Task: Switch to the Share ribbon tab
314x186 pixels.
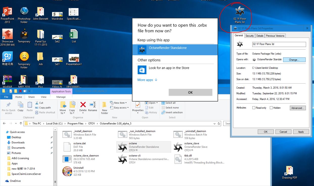Action: (x=32, y=97)
